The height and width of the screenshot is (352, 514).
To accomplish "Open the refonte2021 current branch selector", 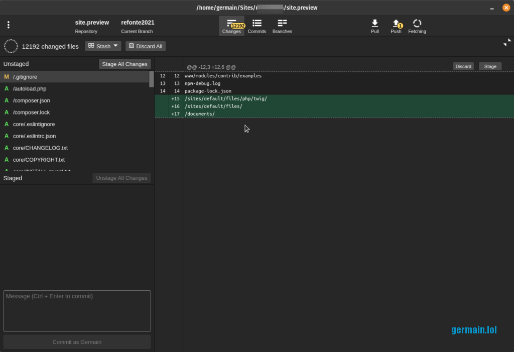I will [x=138, y=26].
